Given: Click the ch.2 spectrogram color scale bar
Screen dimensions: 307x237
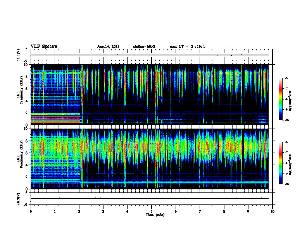Looking at the screenshot, I should tap(281, 163).
